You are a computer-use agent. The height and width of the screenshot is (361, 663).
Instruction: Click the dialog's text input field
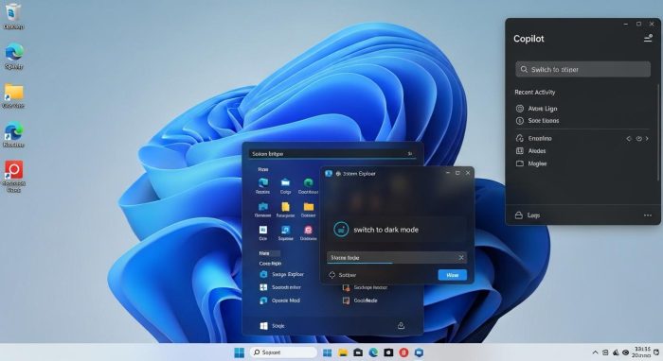(397, 258)
